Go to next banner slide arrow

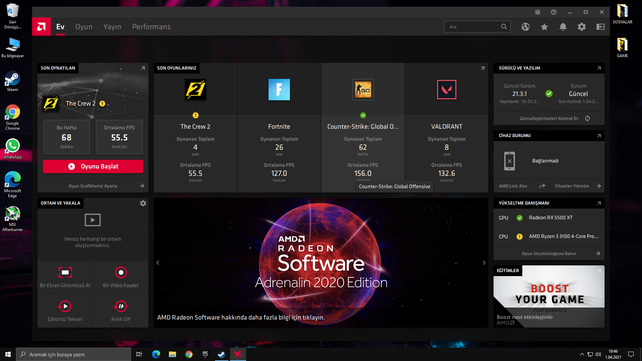click(484, 263)
